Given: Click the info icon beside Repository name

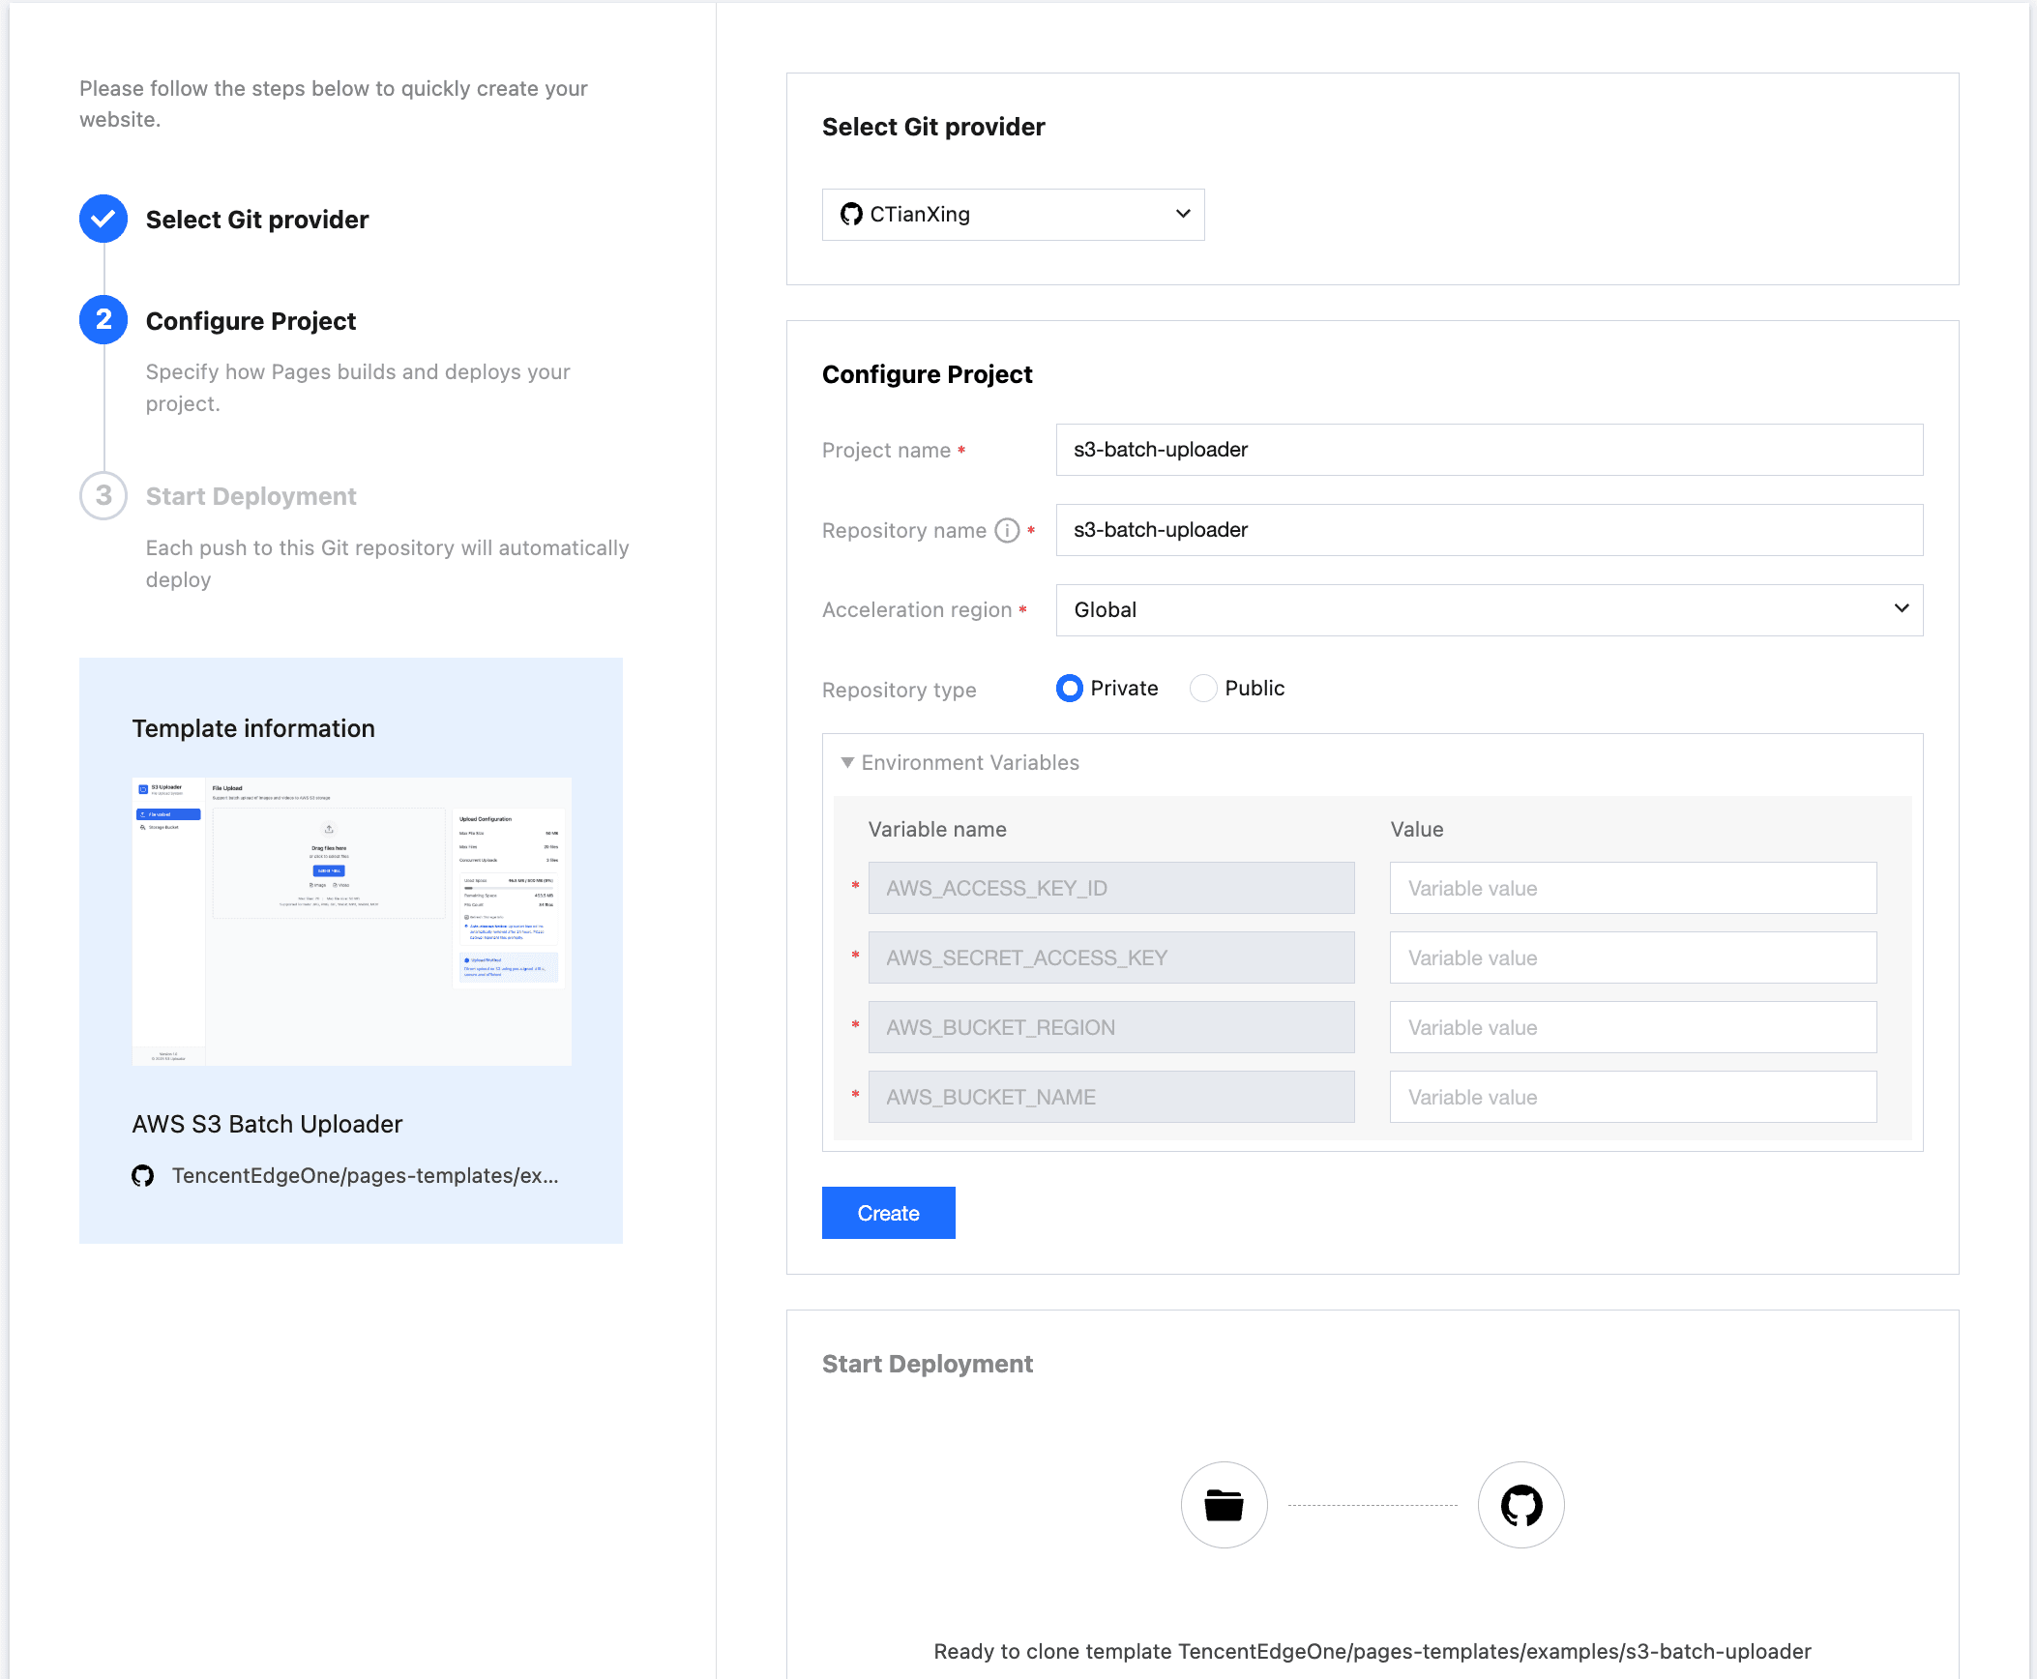Looking at the screenshot, I should coord(1006,530).
